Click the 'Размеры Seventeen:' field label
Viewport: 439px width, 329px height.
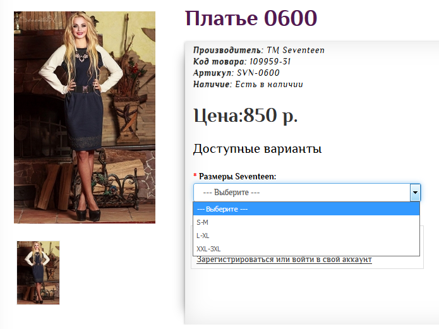point(238,176)
